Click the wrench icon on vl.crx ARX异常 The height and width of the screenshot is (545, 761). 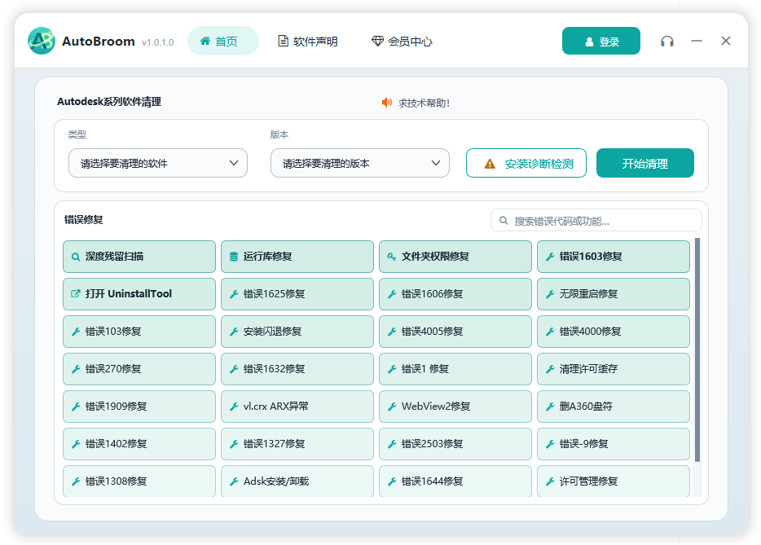coord(234,407)
